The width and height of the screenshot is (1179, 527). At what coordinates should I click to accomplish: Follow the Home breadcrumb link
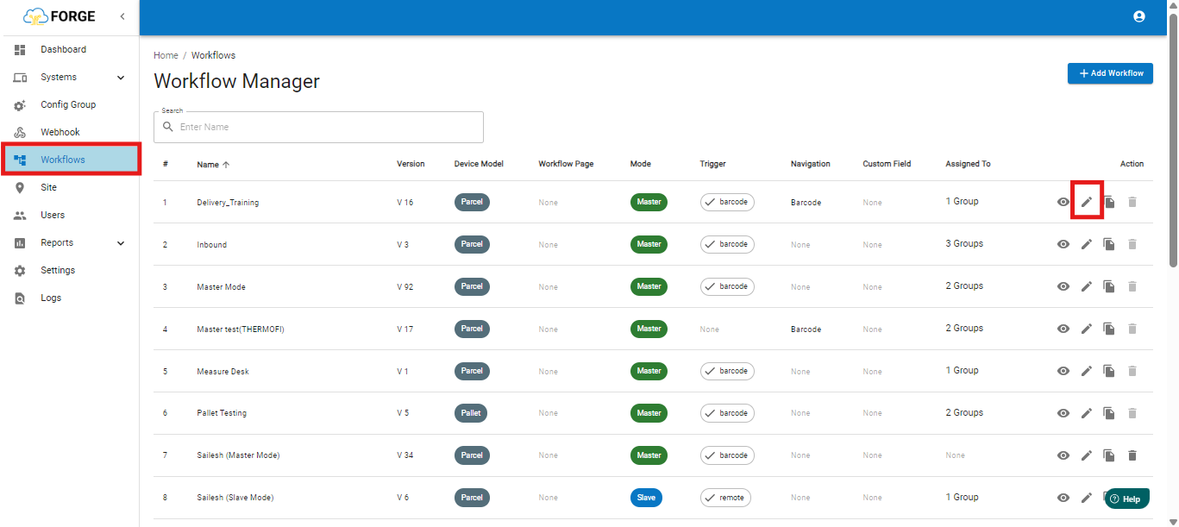166,55
